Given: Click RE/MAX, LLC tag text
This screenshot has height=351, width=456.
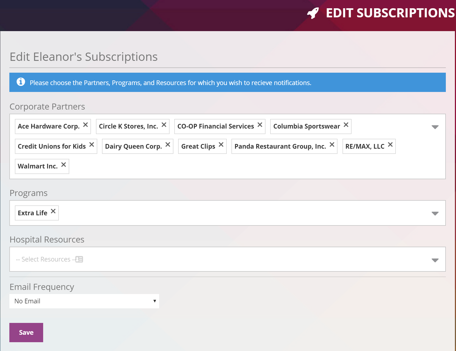Looking at the screenshot, I should (x=365, y=146).
